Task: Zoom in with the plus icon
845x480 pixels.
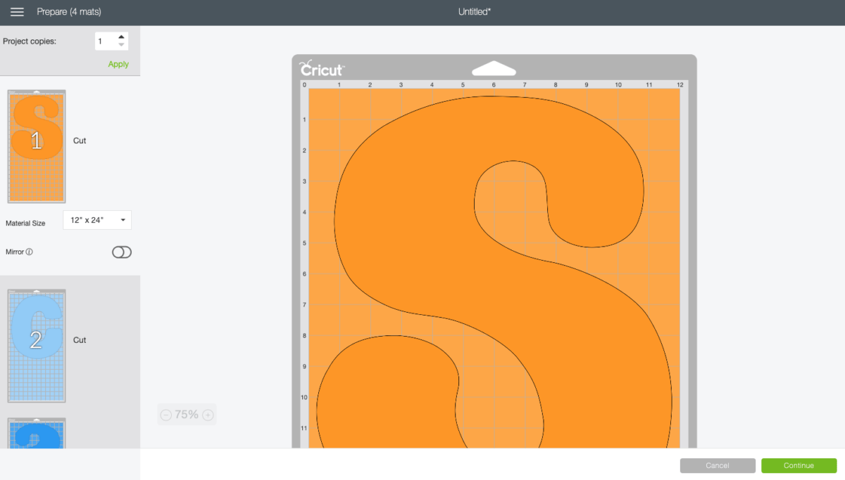Action: coord(208,415)
